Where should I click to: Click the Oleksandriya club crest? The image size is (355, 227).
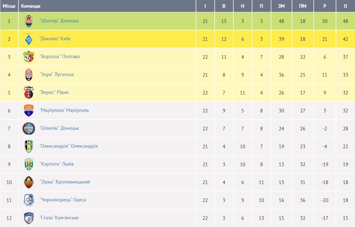pos(29,147)
